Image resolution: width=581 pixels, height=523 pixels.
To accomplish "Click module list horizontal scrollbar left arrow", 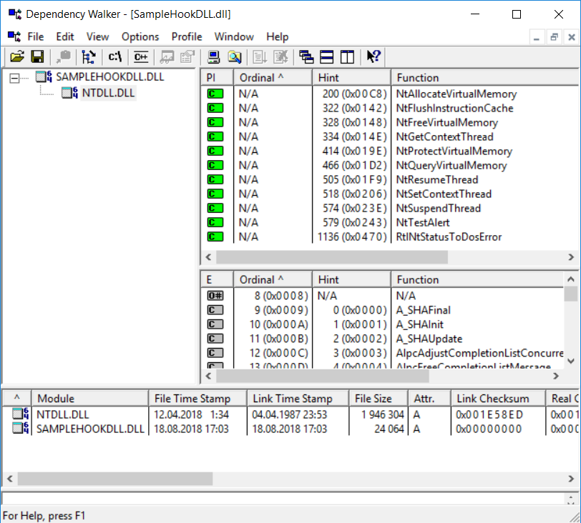I will pyautogui.click(x=10, y=479).
